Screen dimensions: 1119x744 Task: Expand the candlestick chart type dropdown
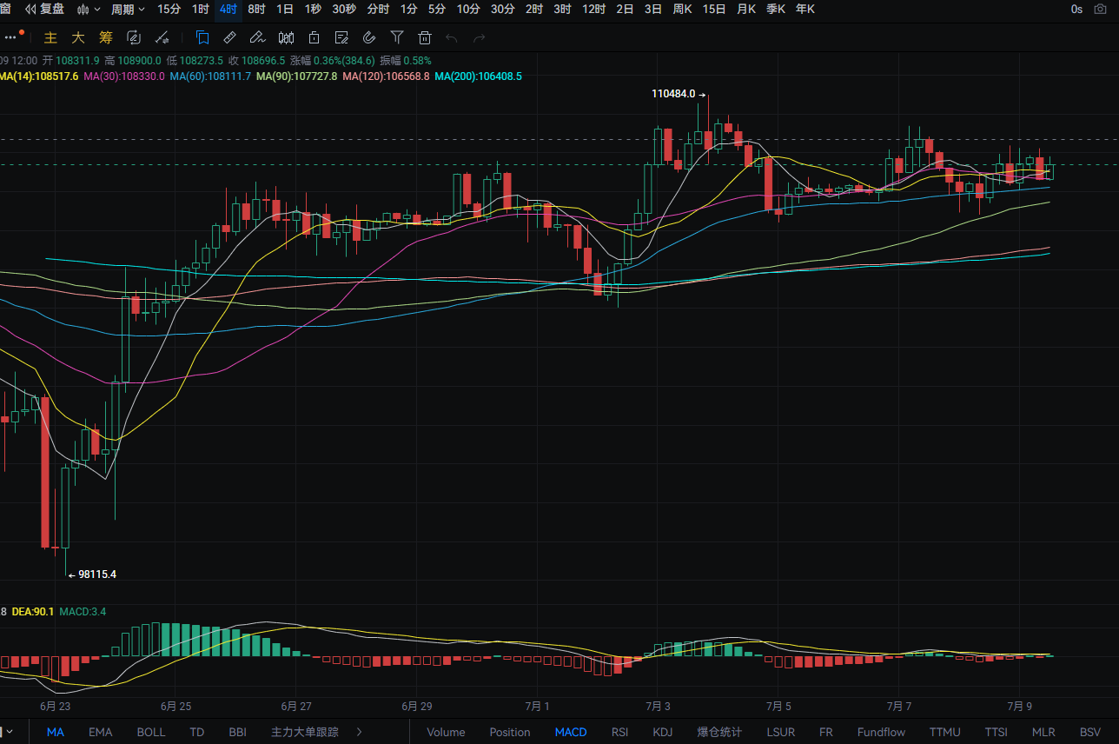coord(89,10)
